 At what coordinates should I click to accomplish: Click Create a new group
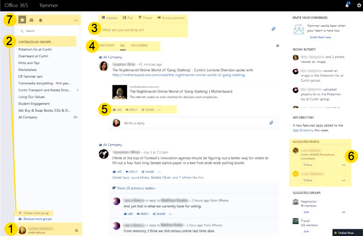click(x=34, y=213)
